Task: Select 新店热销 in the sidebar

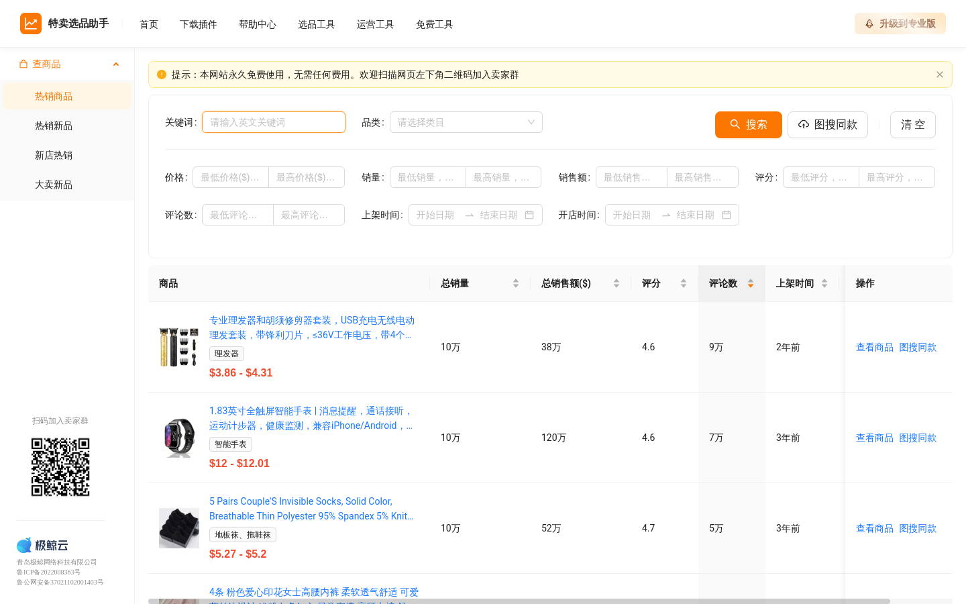Action: 67,155
